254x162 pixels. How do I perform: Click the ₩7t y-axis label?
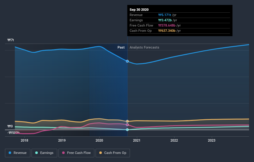coord(11,40)
